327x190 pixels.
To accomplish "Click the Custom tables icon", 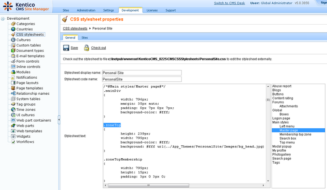I will (x=13, y=45).
